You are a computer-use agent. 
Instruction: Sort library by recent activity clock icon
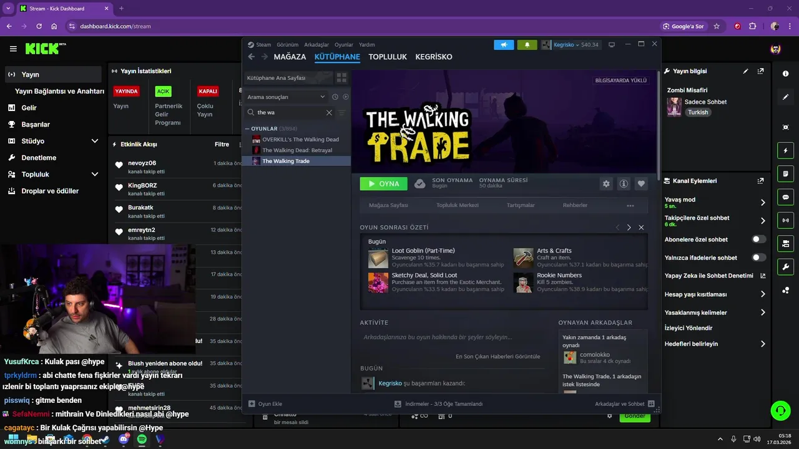[x=335, y=97]
